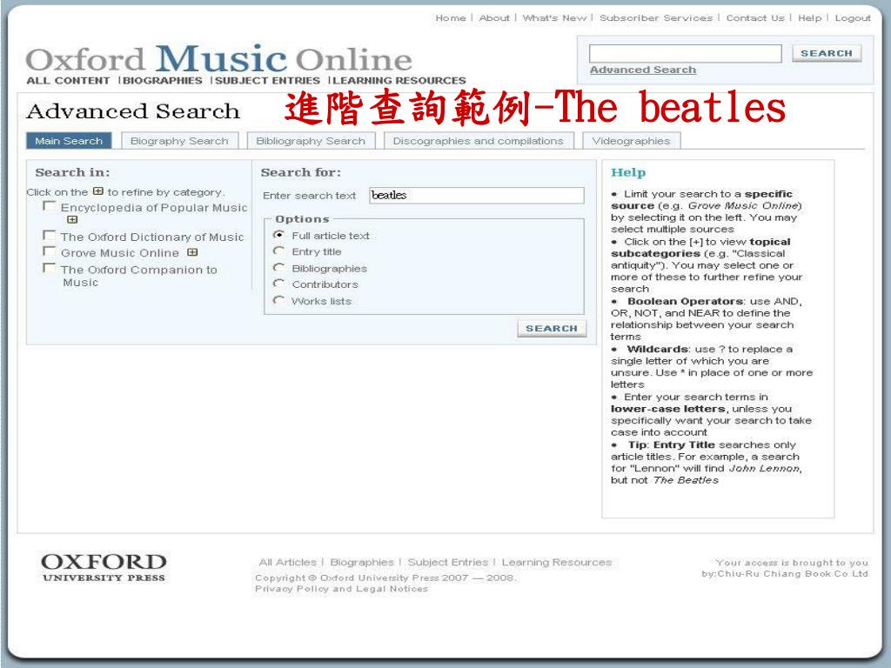
Task: Switch to the Biography Search tab
Action: pos(179,141)
